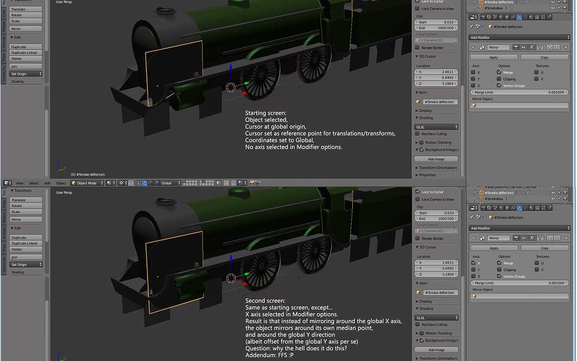This screenshot has height=361, width=577.
Task: Open Texture checker tab in upper properties panel
Action: pyautogui.click(x=537, y=17)
